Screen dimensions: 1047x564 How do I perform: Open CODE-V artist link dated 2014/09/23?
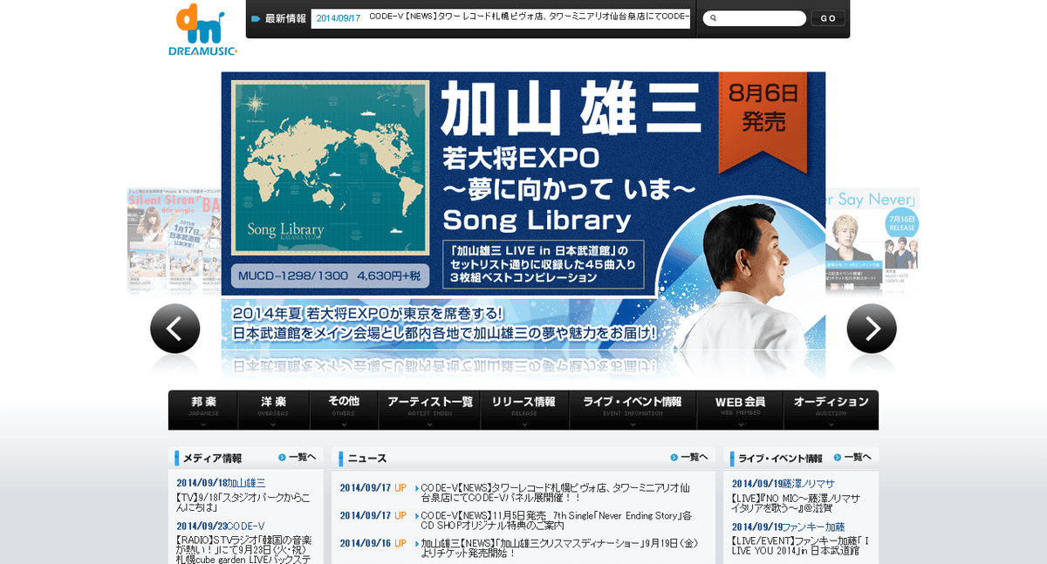246,527
